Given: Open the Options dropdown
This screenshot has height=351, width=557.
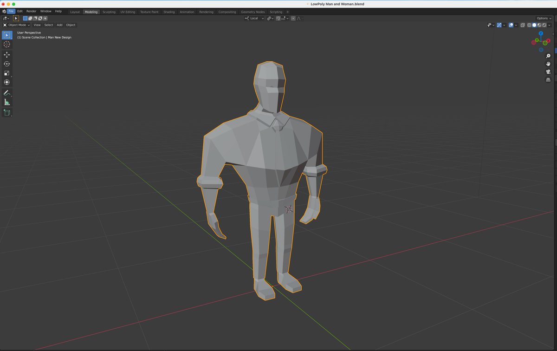Looking at the screenshot, I should (544, 18).
